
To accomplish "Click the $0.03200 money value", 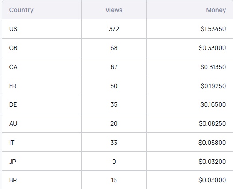I will [x=212, y=162].
